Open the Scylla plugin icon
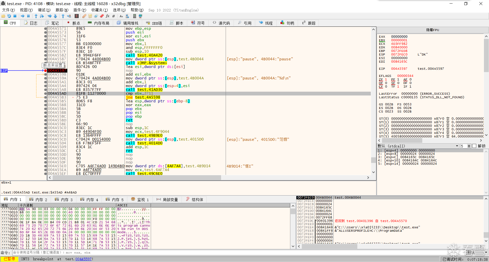The width and height of the screenshot is (489, 262). [77, 16]
